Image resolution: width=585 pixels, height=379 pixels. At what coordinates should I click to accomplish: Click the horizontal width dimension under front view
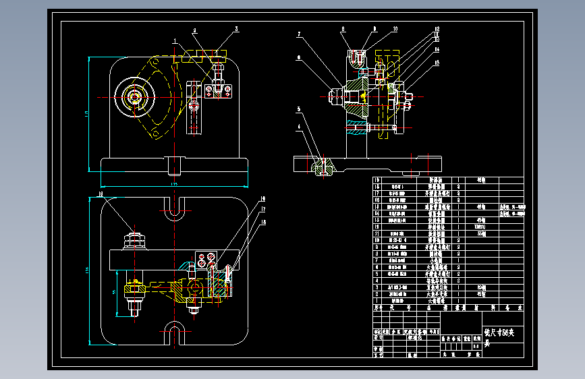(x=174, y=184)
